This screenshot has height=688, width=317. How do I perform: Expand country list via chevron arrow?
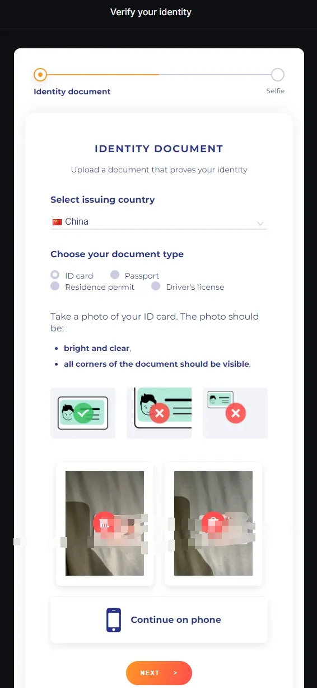[x=260, y=223]
